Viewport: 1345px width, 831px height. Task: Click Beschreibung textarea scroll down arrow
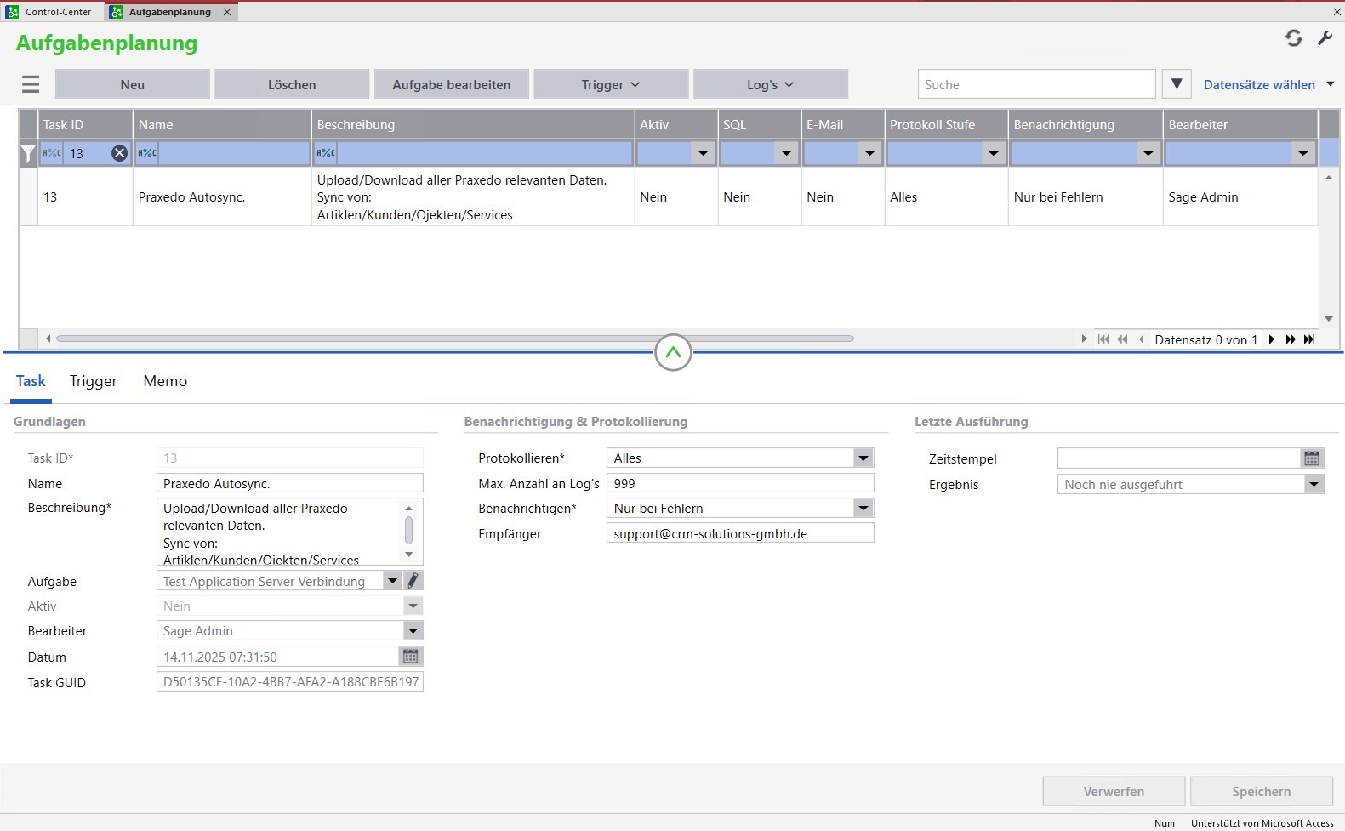click(409, 555)
